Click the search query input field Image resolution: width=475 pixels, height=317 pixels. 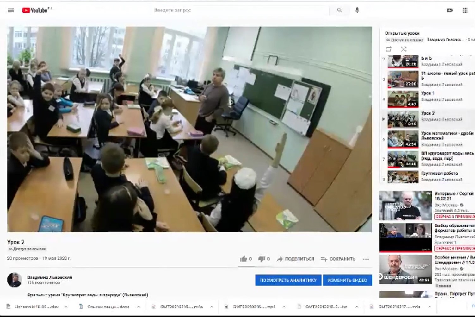tap(240, 10)
